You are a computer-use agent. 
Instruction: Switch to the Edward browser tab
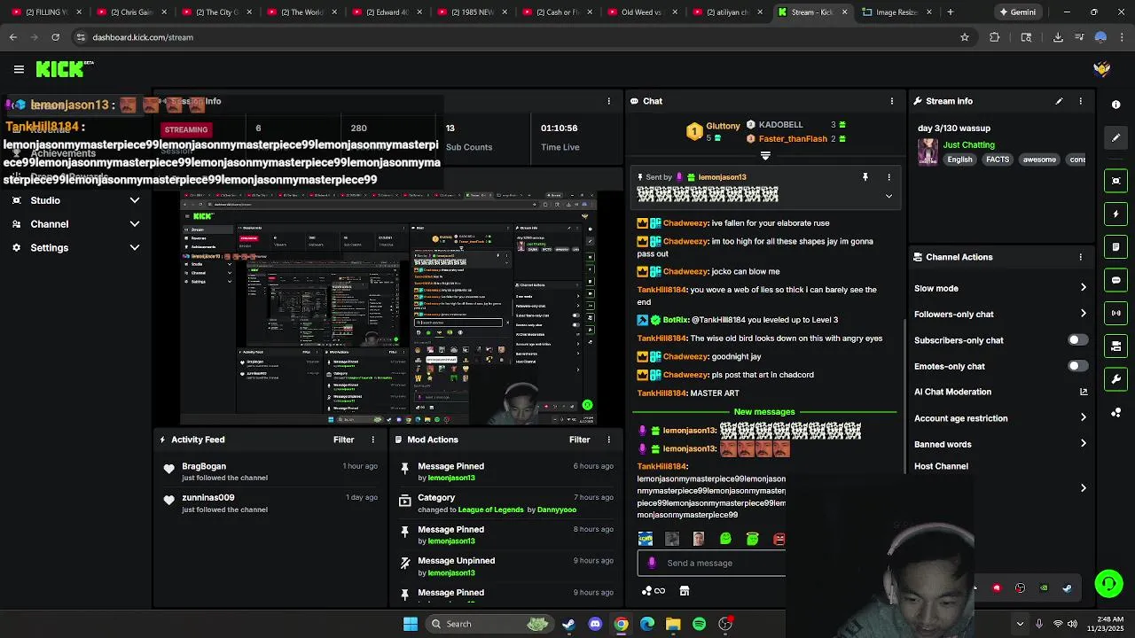click(387, 12)
